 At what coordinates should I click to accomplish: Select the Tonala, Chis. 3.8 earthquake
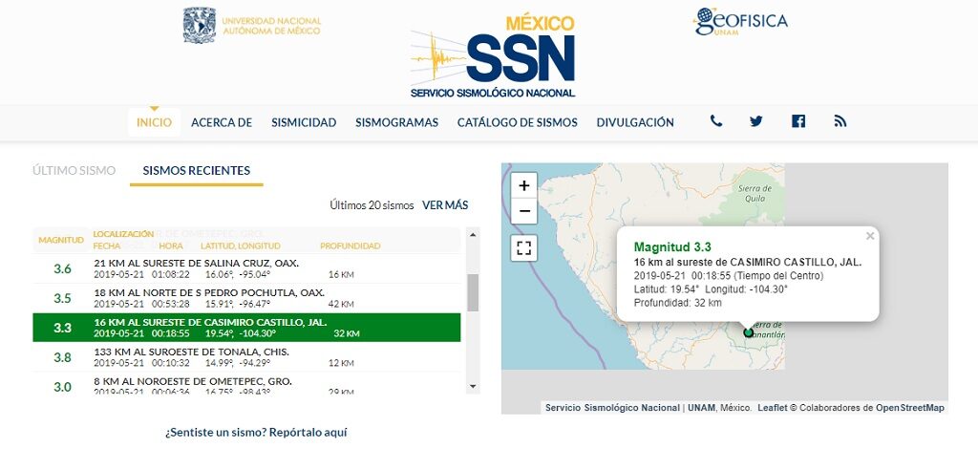pyautogui.click(x=246, y=357)
